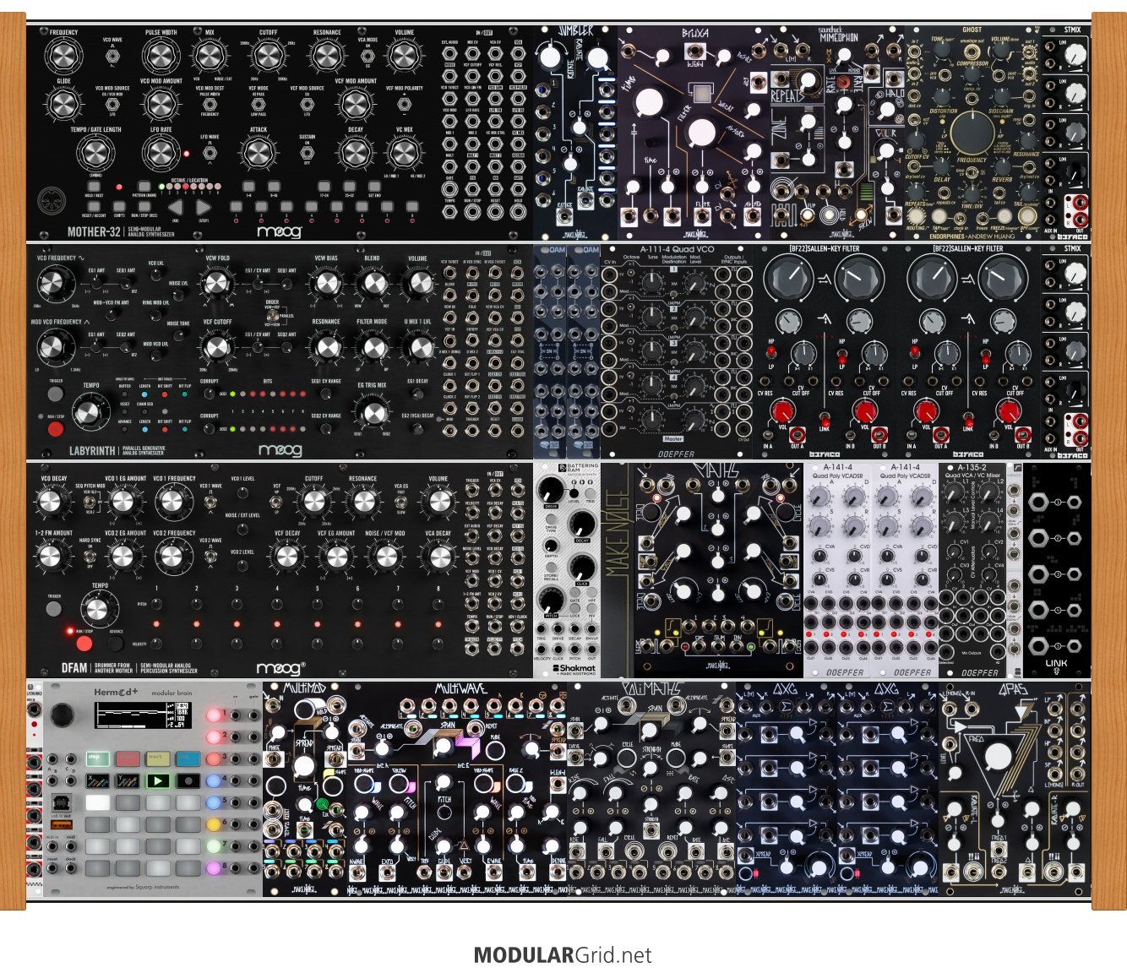Click the MODULARGrid.net text at the bottom
The image size is (1127, 973).
tap(563, 955)
